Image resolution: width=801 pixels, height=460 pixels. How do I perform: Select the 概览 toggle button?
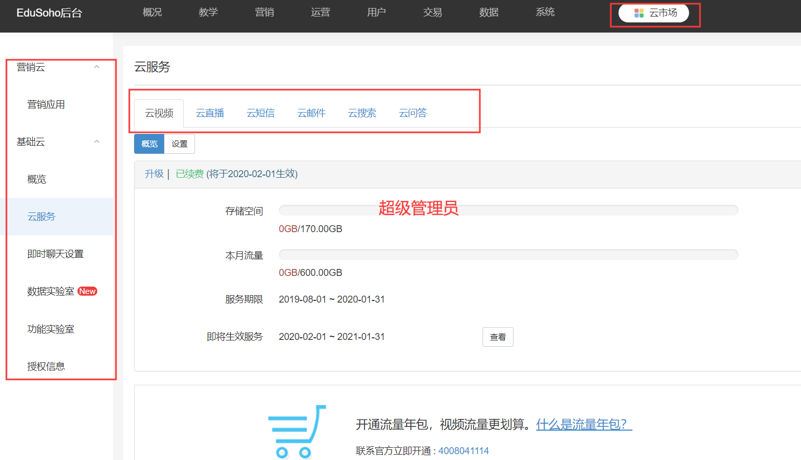149,144
